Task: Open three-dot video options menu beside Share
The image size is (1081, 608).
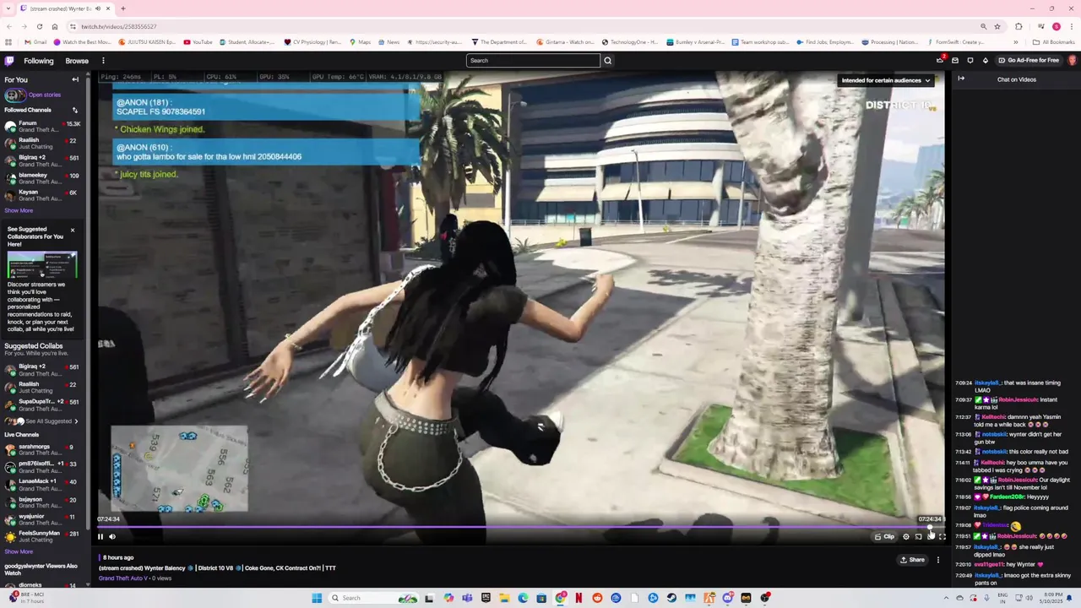Action: tap(937, 560)
